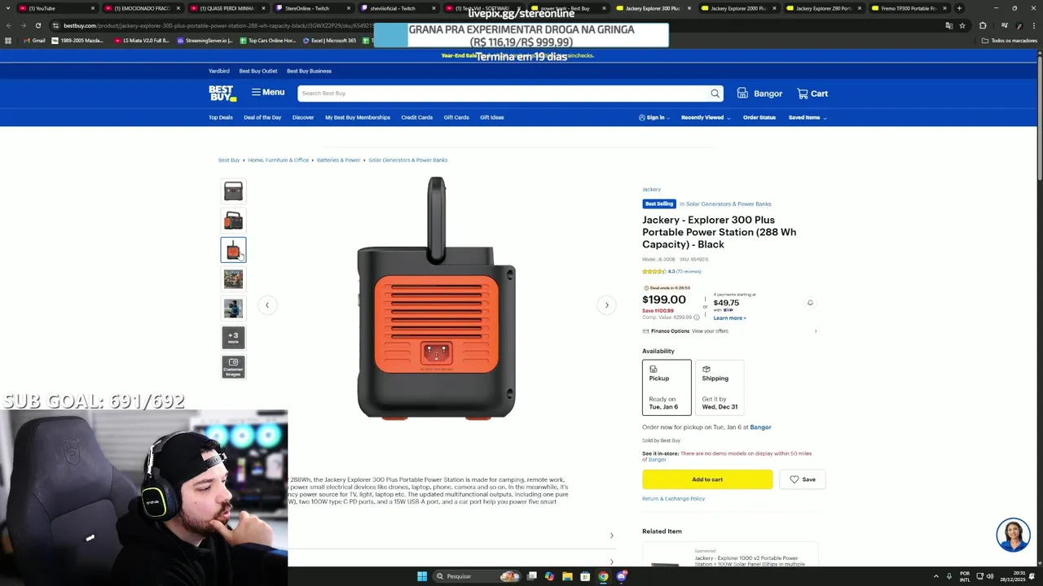Show hidden system tray icons
The width and height of the screenshot is (1043, 586).
(x=935, y=576)
